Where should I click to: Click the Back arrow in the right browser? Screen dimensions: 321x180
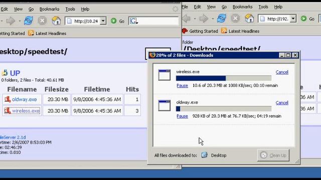tap(187, 18)
